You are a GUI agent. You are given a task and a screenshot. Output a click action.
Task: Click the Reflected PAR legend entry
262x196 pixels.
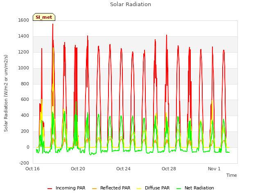pos(111,188)
